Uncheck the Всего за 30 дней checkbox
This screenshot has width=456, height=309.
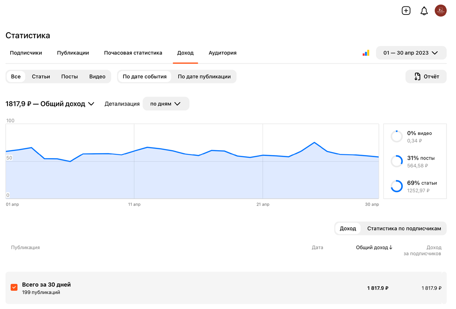pos(14,288)
